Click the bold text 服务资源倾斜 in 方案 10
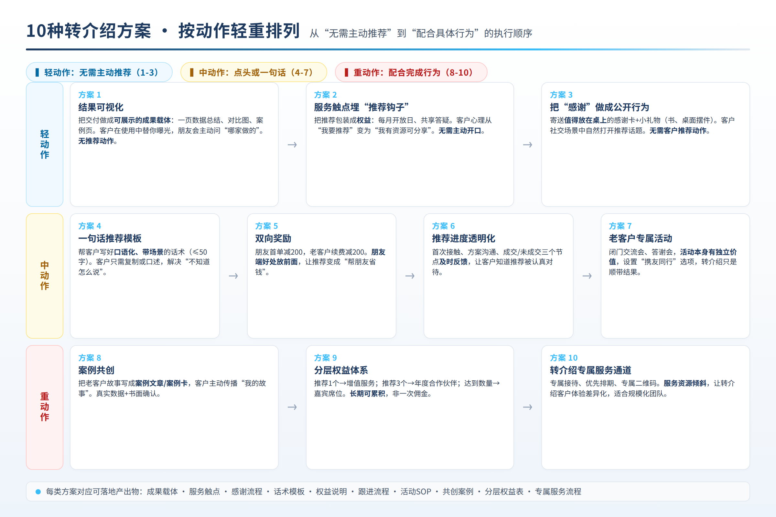776x517 pixels. coord(685,383)
